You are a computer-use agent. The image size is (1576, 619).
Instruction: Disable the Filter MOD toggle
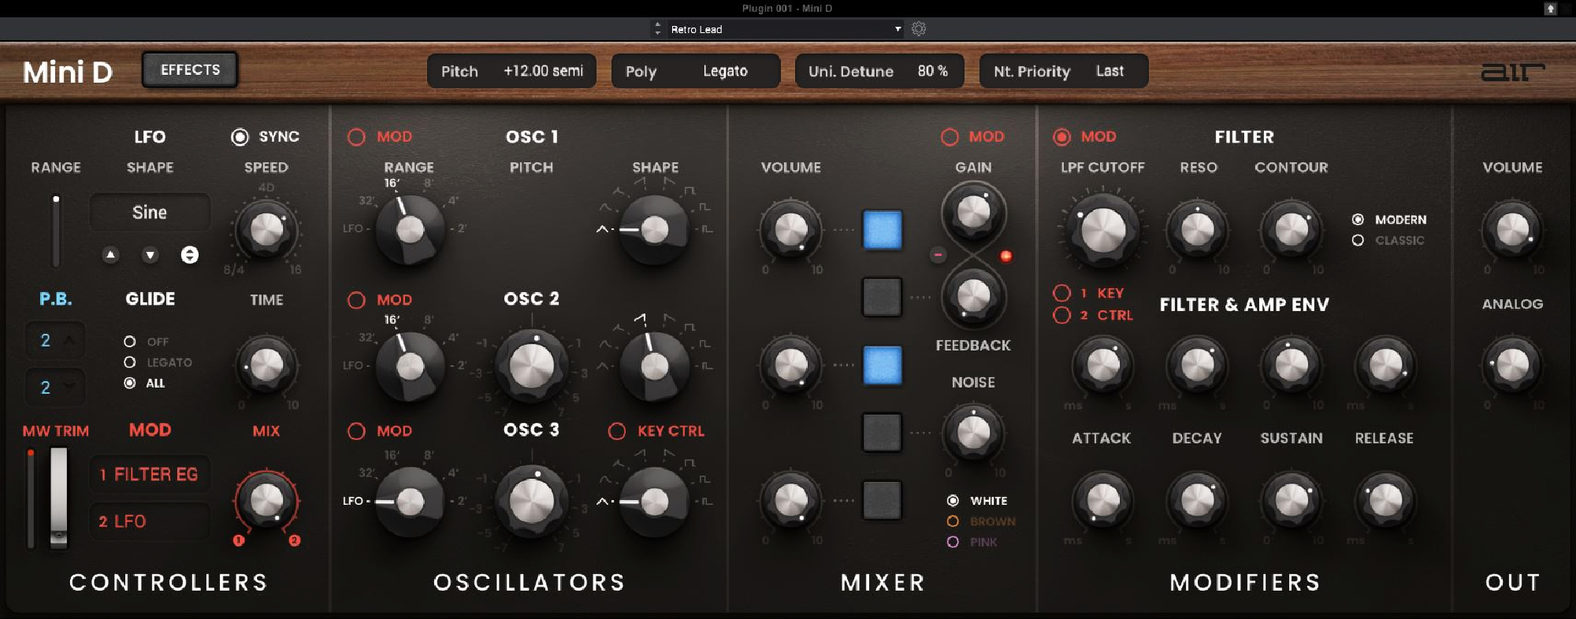pos(1061,137)
